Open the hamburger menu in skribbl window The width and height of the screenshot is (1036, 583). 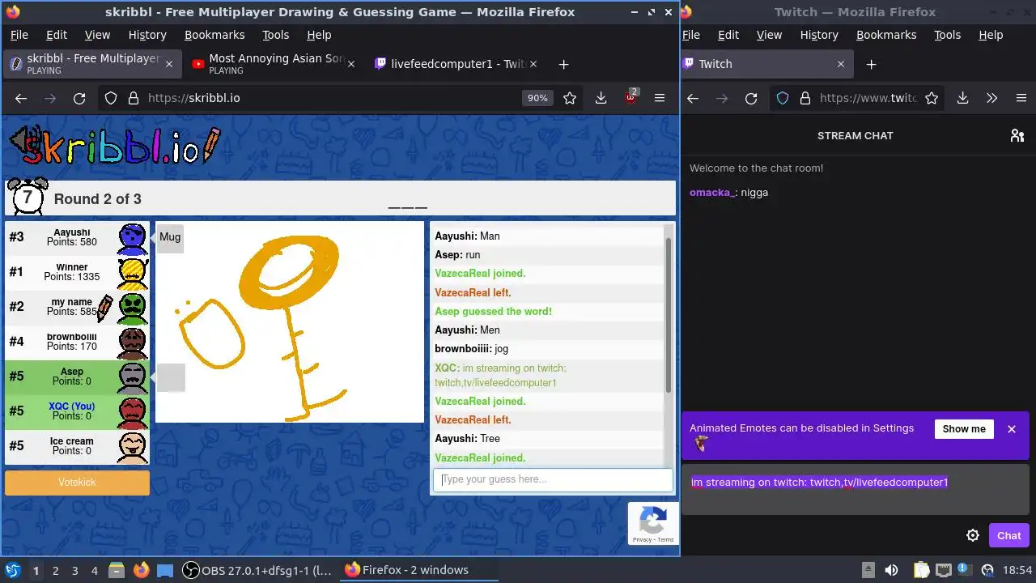[x=660, y=98]
